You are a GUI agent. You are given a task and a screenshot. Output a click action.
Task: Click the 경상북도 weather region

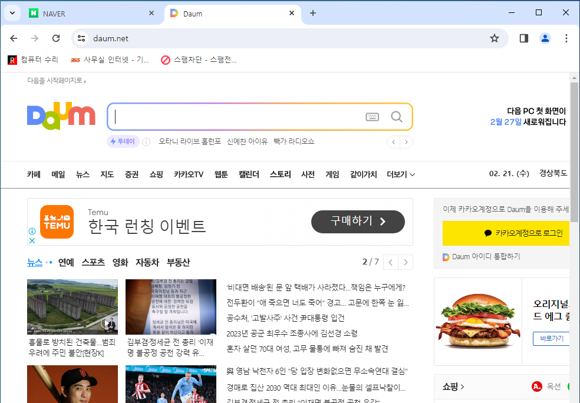tap(553, 173)
